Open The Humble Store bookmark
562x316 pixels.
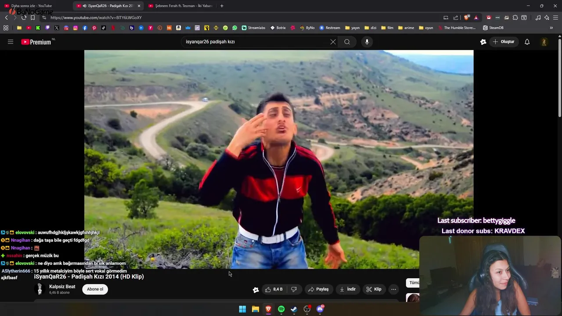(457, 28)
